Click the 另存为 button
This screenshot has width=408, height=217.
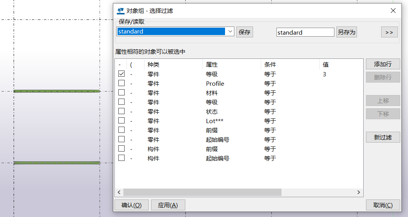pos(346,32)
